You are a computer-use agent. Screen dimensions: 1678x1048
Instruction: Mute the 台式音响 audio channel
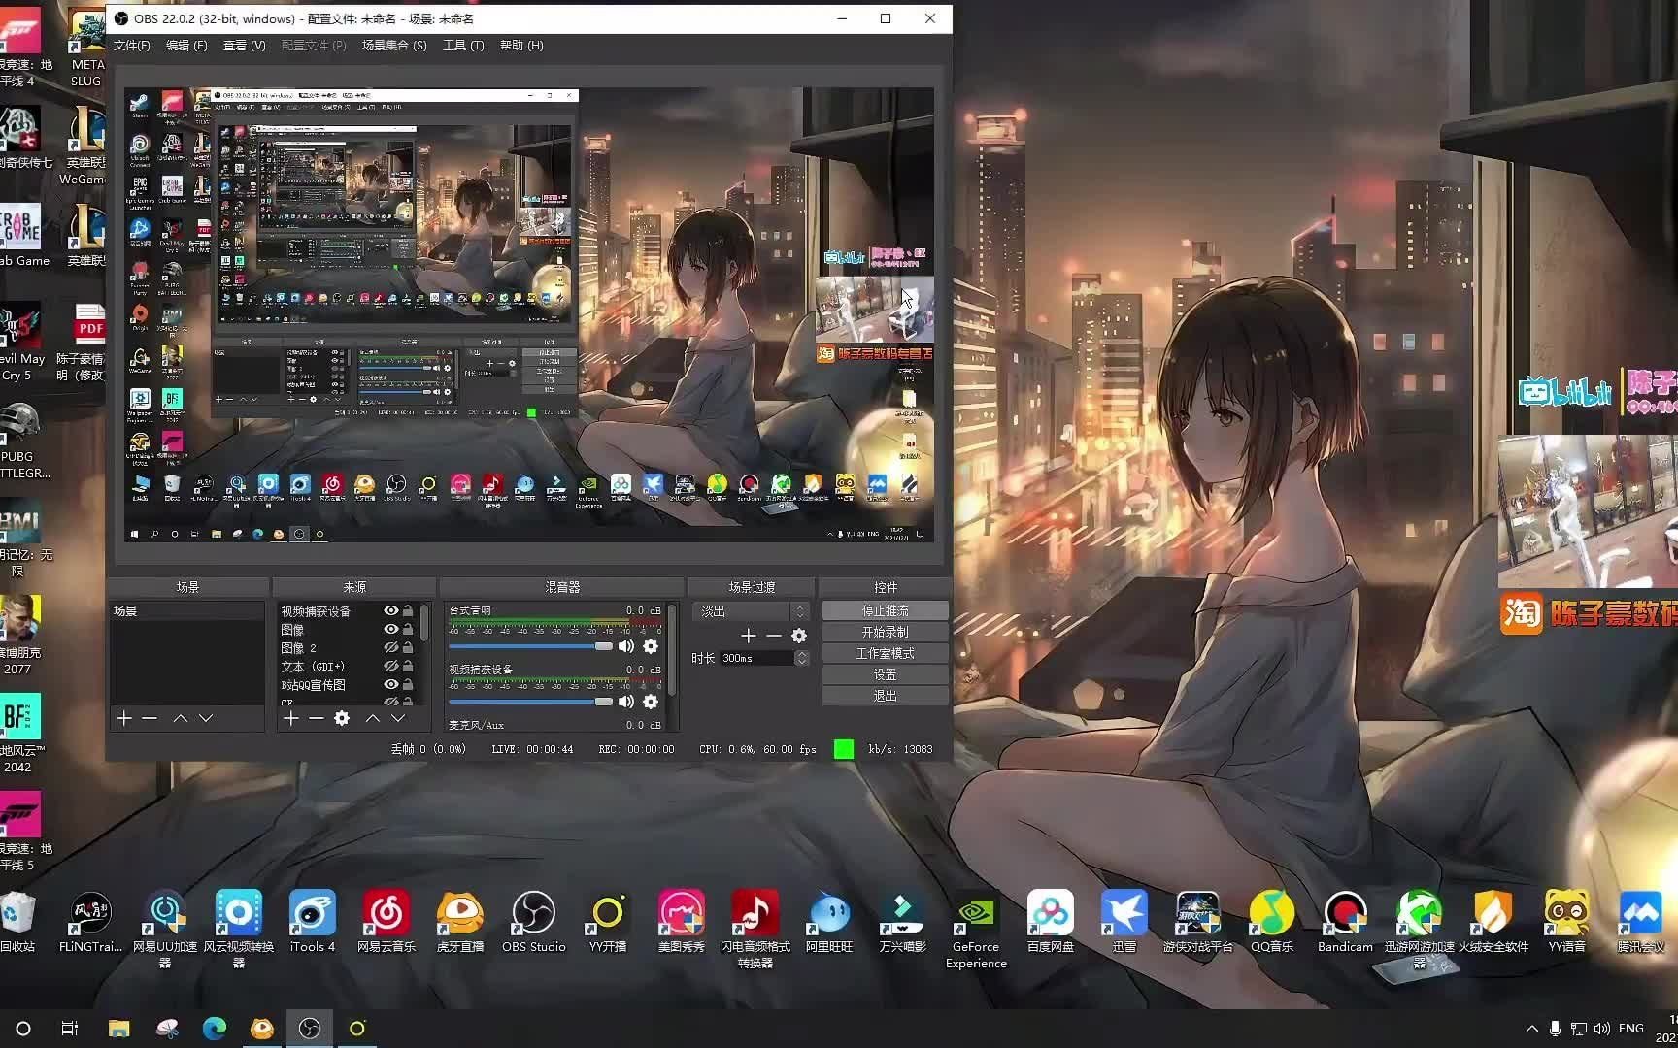(626, 646)
